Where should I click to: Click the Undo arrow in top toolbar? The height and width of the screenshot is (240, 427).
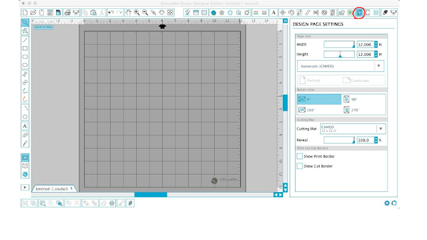[111, 13]
